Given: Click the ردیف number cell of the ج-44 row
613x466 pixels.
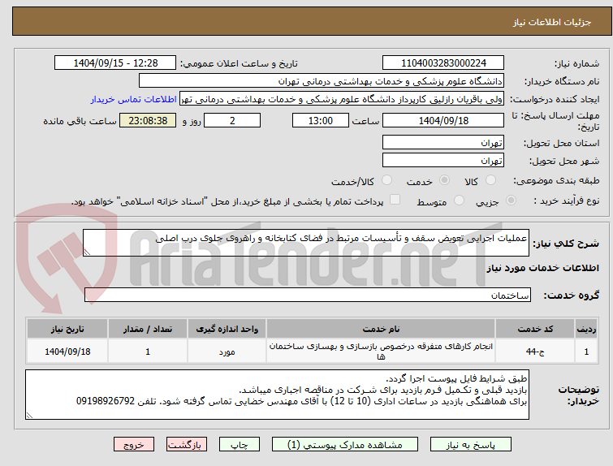Looking at the screenshot, I should pyautogui.click(x=586, y=351).
